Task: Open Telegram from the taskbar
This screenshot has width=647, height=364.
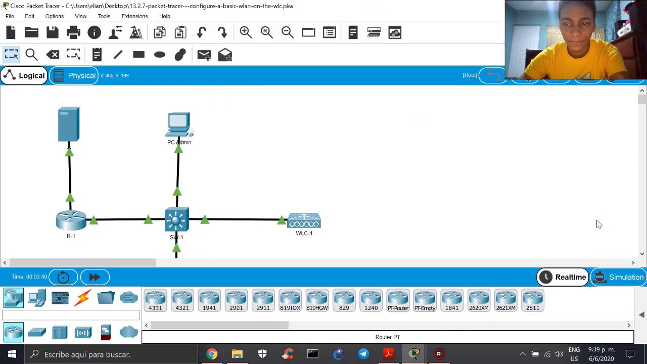Action: [363, 354]
